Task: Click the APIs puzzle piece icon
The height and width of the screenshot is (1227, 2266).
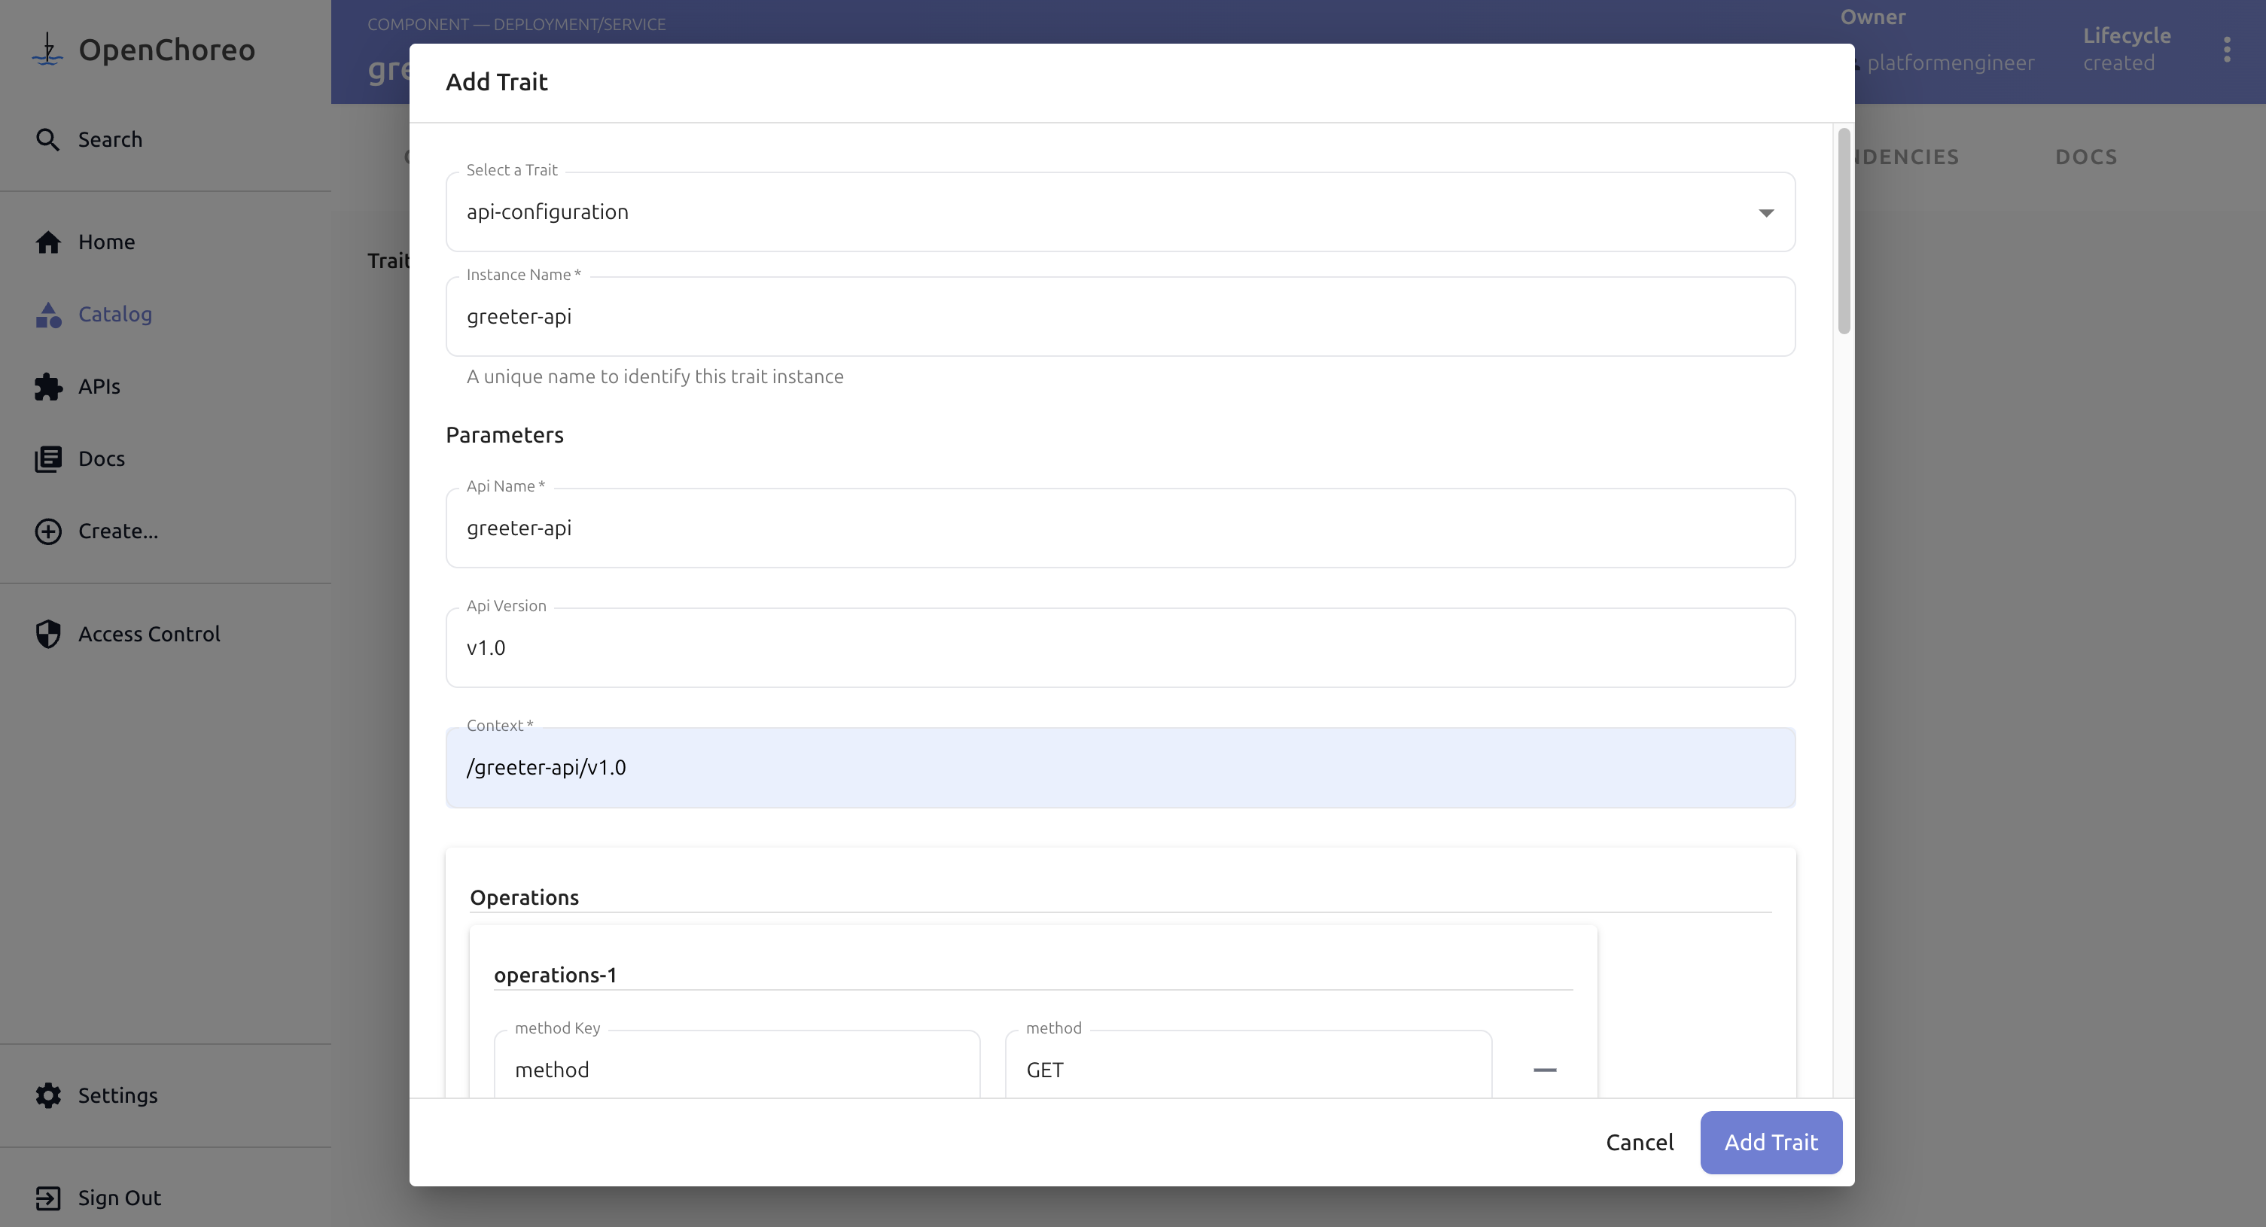Action: [x=47, y=386]
